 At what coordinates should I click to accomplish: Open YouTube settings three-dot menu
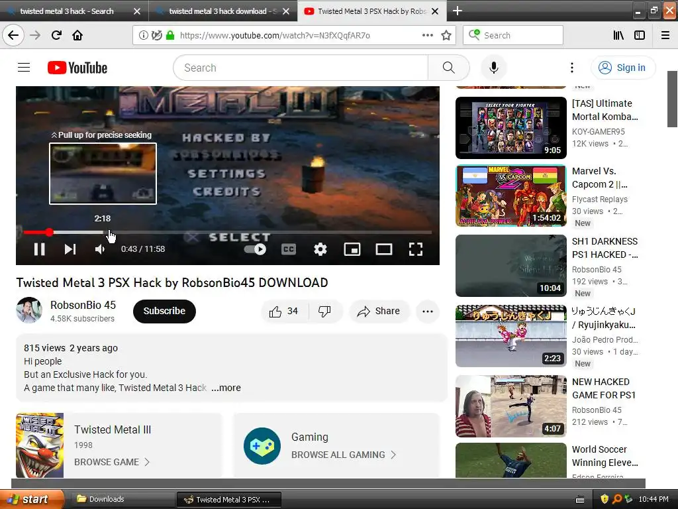point(571,68)
